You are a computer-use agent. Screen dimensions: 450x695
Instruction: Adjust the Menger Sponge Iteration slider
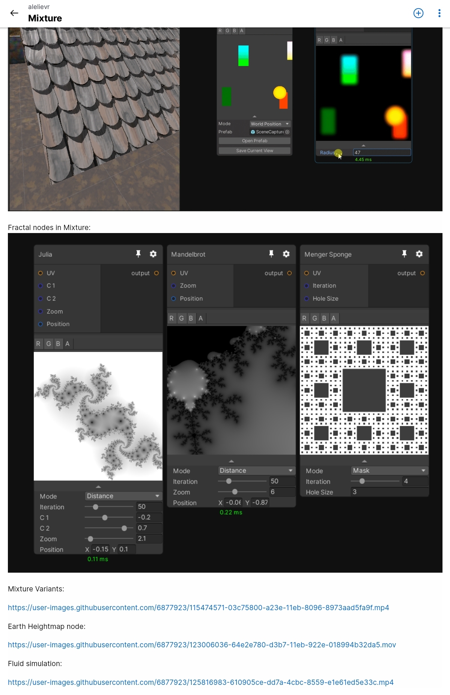point(375,481)
